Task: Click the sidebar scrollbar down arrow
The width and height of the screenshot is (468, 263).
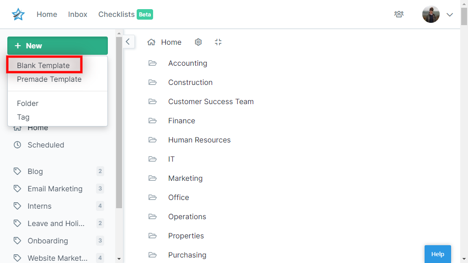Action: 119,259
